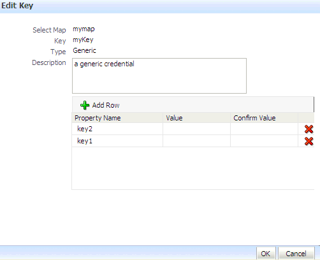This screenshot has height=260, width=320.
Task: Click into the Description text area
Action: coord(159,76)
